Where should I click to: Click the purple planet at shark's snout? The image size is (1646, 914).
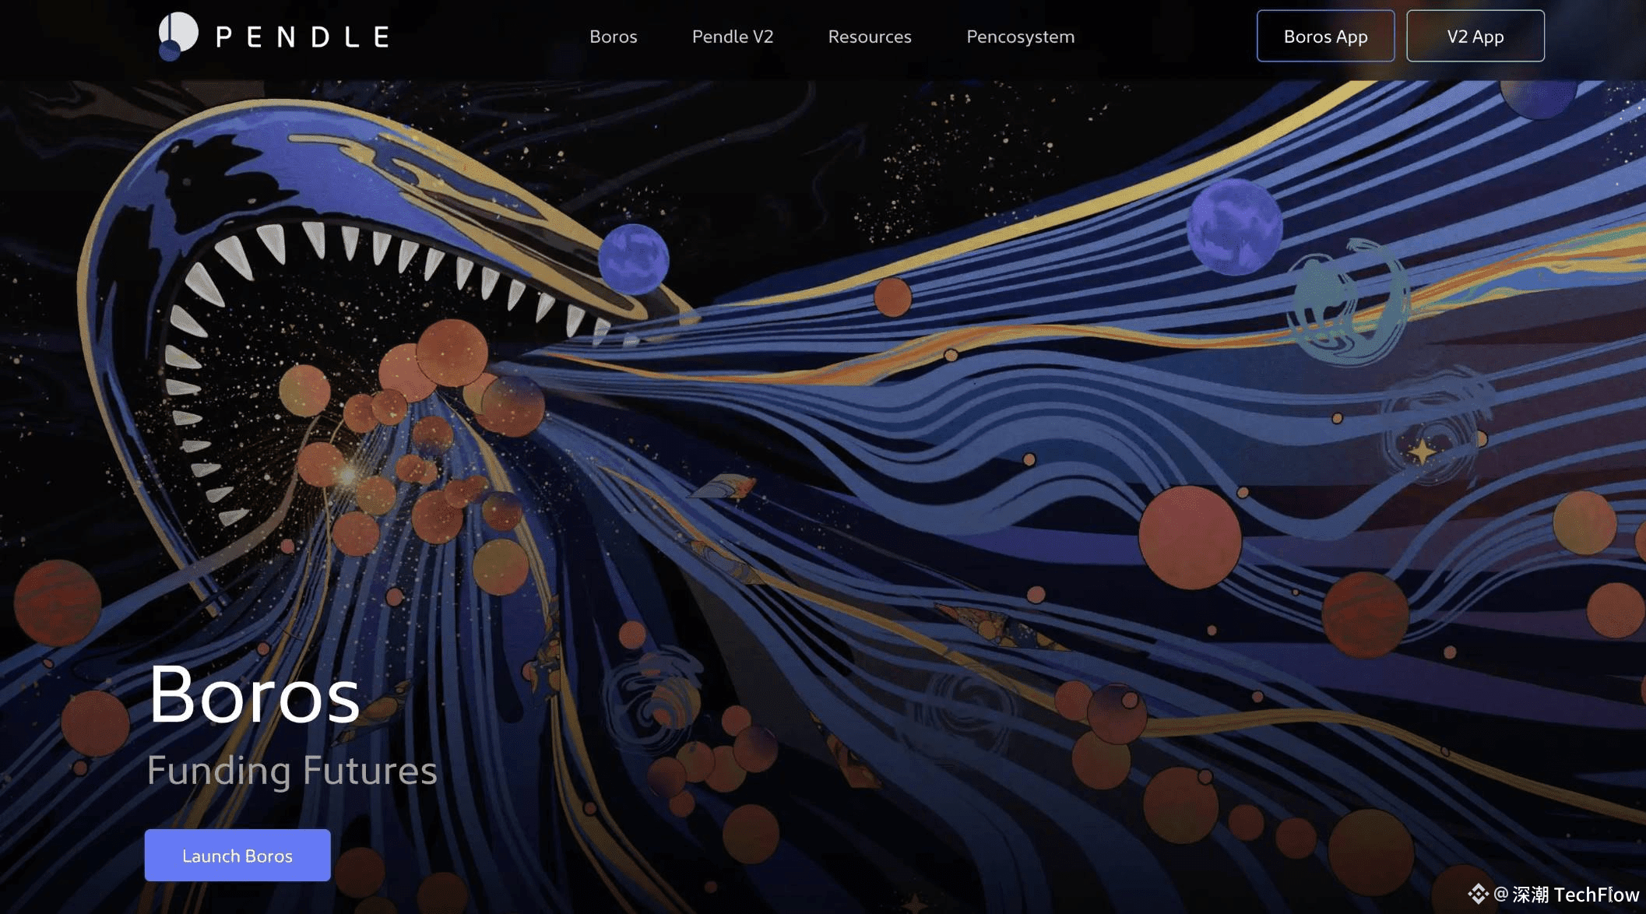[633, 259]
